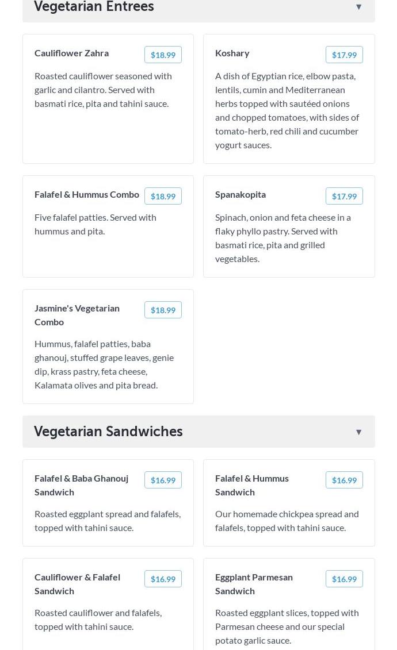The image size is (397, 650).
Task: Select the Spanakopita item title
Action: coord(241,194)
